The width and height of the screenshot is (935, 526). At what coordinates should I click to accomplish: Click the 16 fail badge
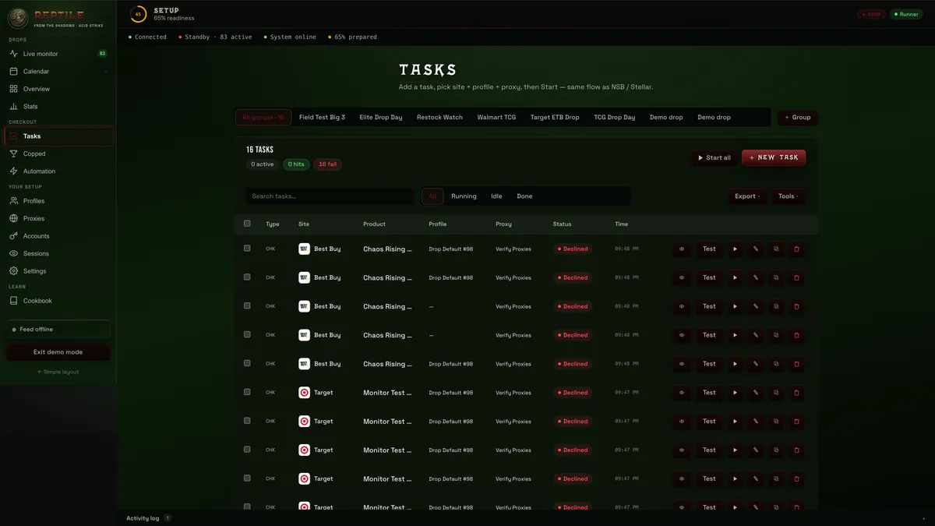[327, 164]
